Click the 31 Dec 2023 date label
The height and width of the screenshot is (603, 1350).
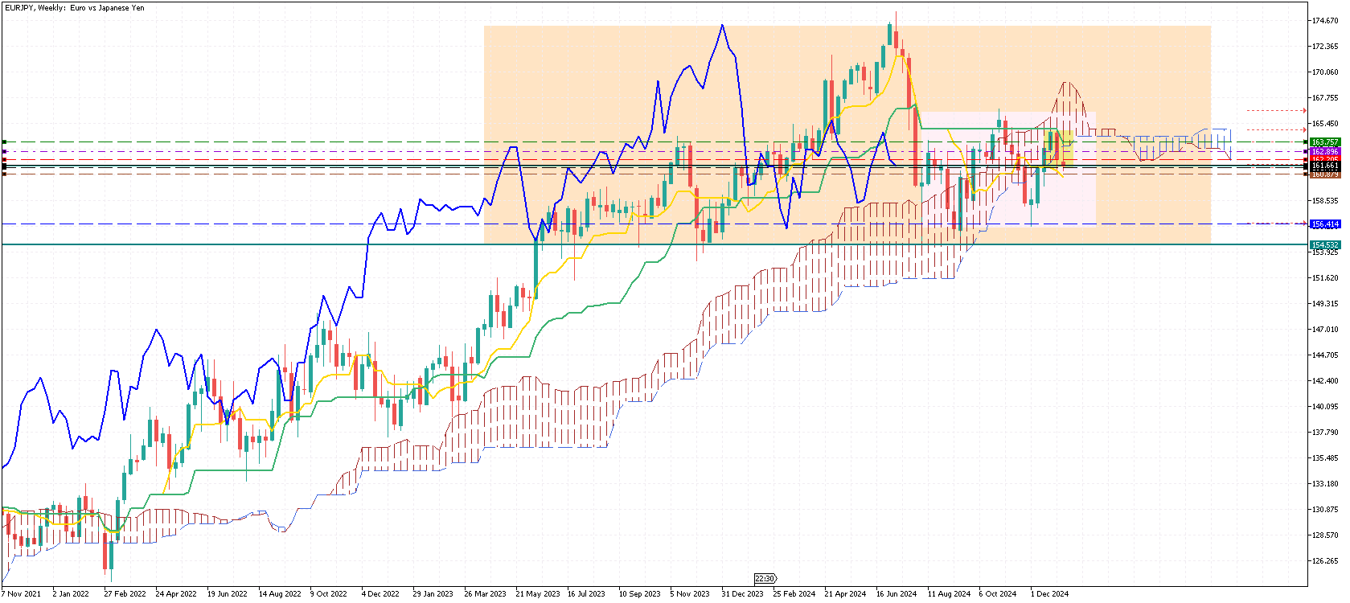(743, 594)
